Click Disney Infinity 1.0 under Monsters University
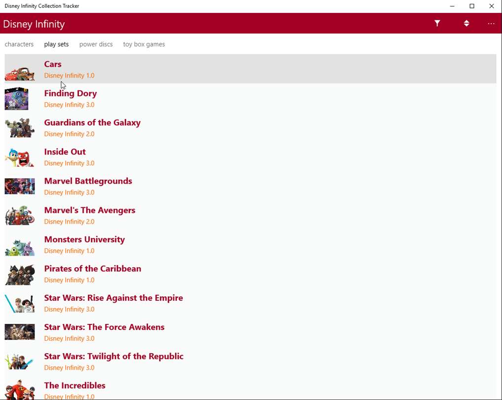Image resolution: width=502 pixels, height=400 pixels. (x=69, y=251)
